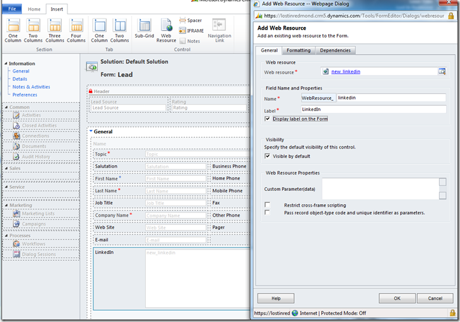Add a Web Resource control
The image size is (460, 322).
click(x=167, y=30)
